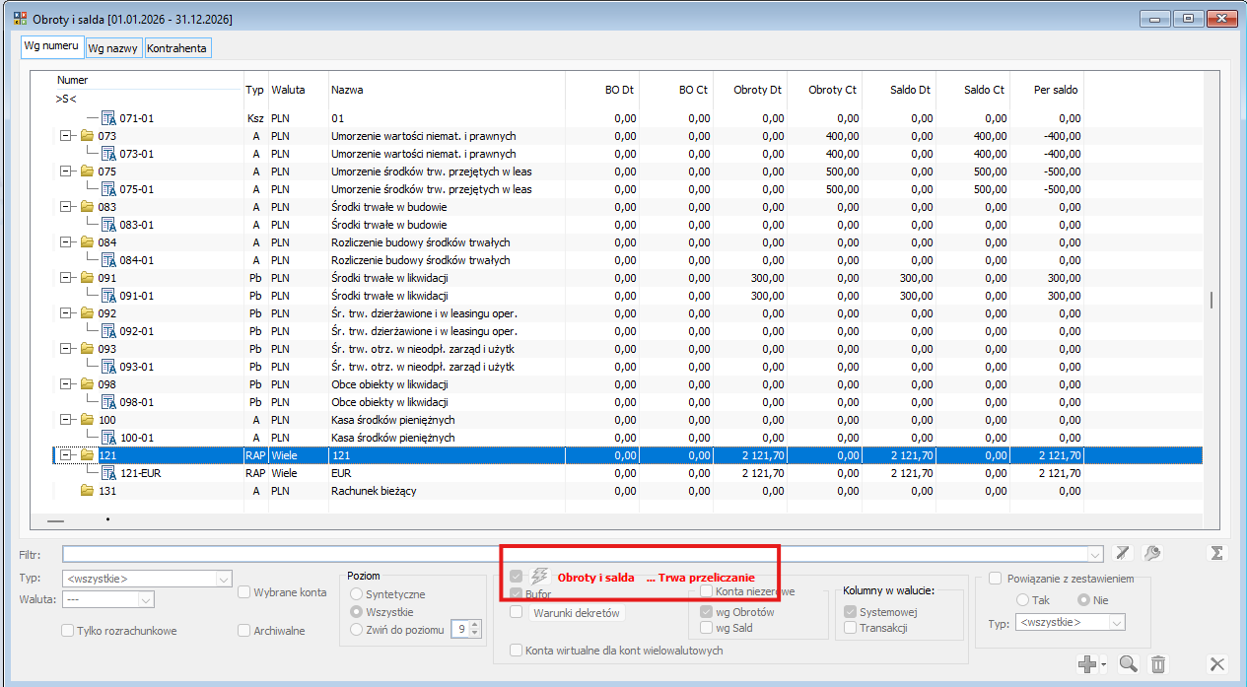Switch to the Wg nazwy tab

tap(113, 47)
